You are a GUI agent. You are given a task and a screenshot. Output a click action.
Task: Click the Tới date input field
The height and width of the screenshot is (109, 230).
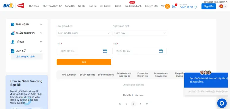coord(140,51)
